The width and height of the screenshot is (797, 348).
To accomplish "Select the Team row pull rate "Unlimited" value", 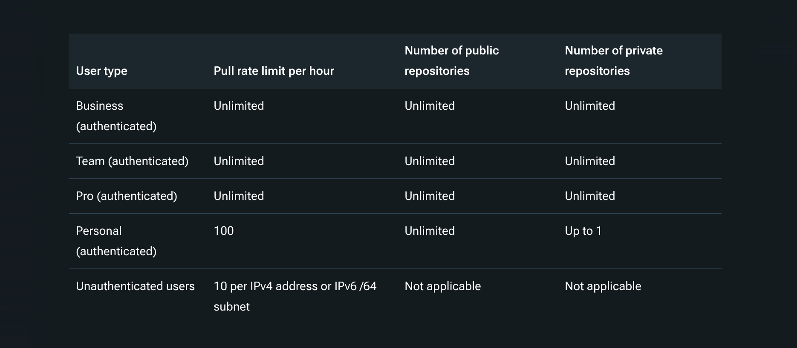I will tap(239, 161).
